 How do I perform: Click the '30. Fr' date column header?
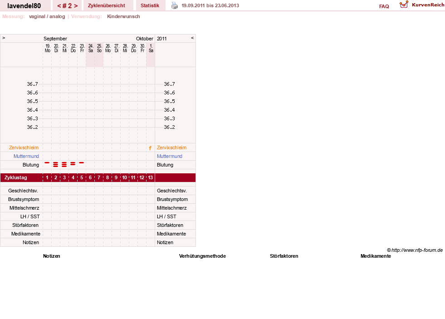[x=142, y=48]
